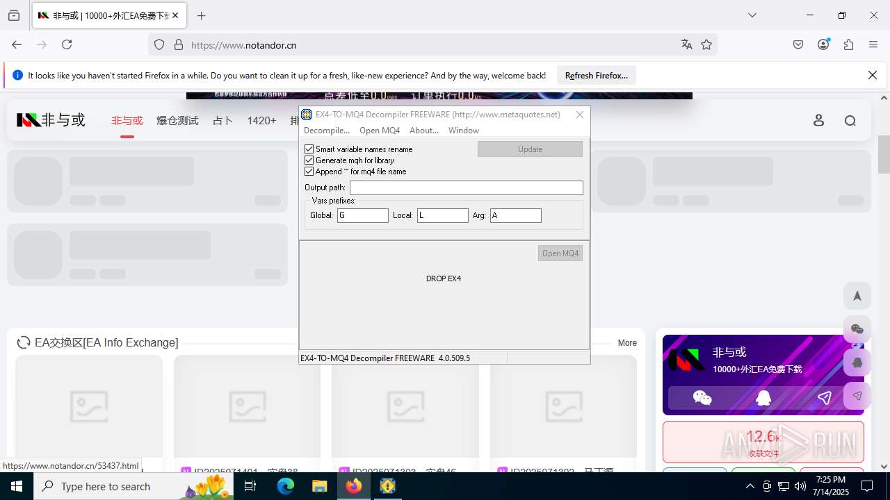Click the QQ penguin icon in purple banner
This screenshot has height=500, width=890.
point(763,398)
